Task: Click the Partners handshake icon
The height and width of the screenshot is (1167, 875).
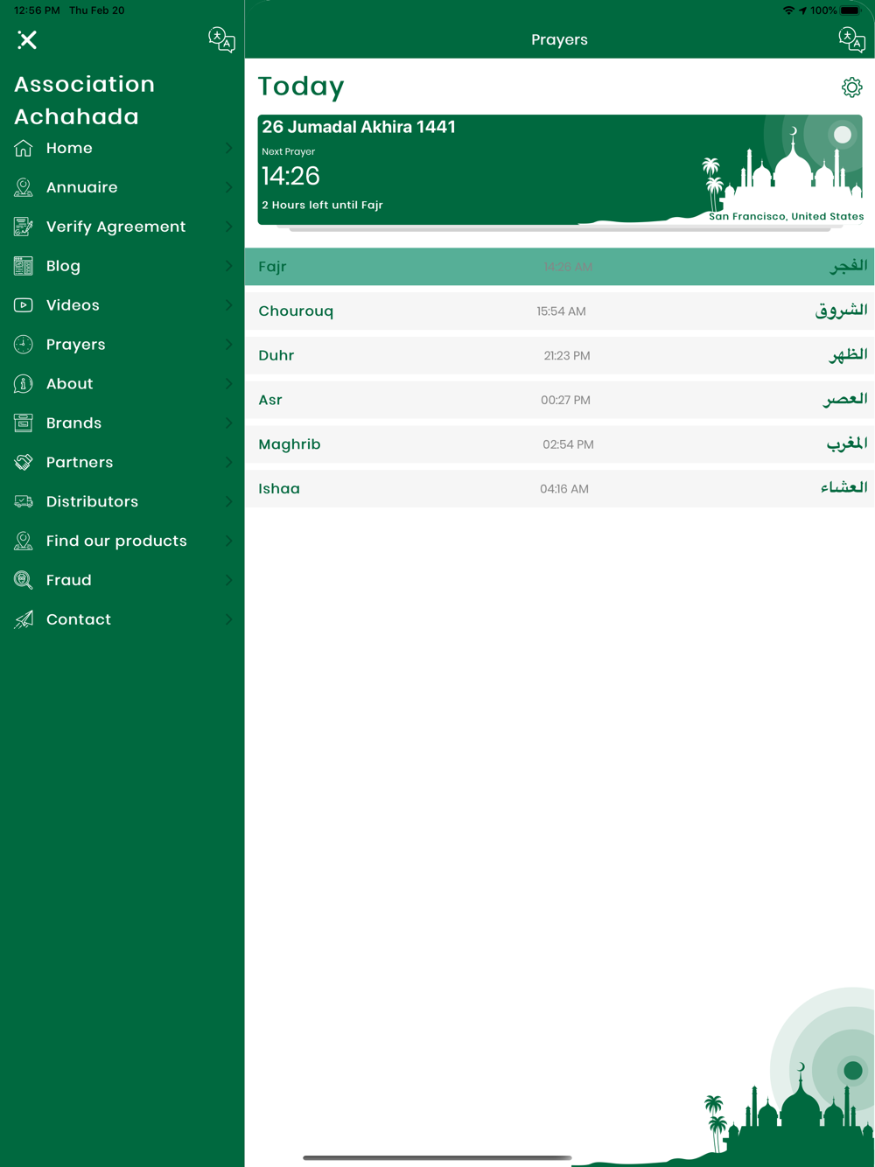Action: pyautogui.click(x=24, y=462)
